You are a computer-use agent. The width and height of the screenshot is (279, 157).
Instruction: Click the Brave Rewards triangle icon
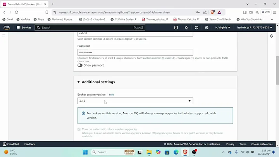[219, 12]
